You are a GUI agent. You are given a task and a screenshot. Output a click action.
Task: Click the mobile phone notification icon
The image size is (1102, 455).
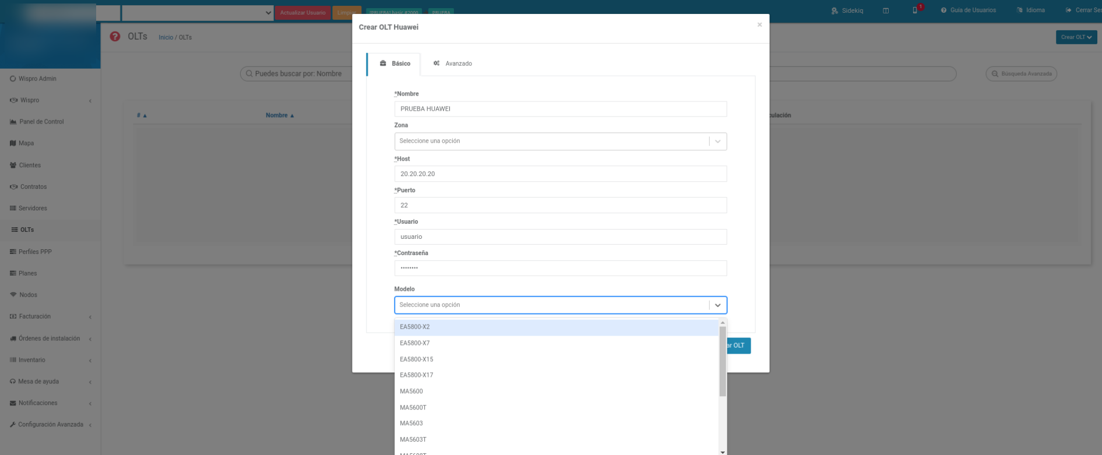click(915, 10)
